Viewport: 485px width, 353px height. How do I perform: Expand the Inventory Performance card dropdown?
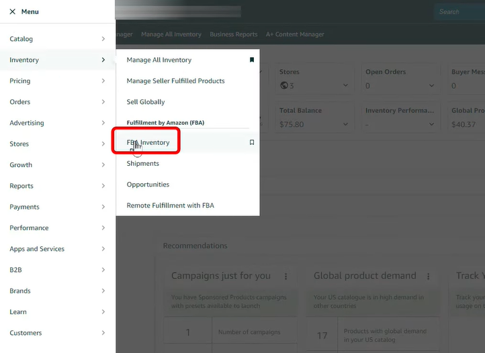[x=431, y=124]
